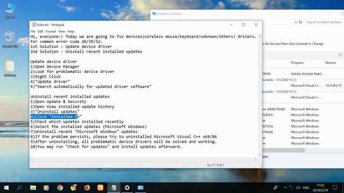344x193 pixels.
Task: Show hidden tray icons chevron
Action: point(285,188)
